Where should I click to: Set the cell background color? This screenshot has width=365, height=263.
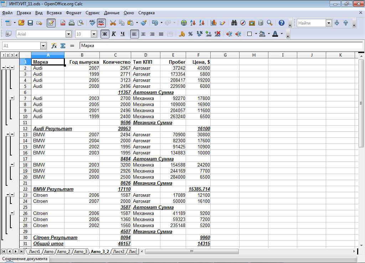[262, 34]
